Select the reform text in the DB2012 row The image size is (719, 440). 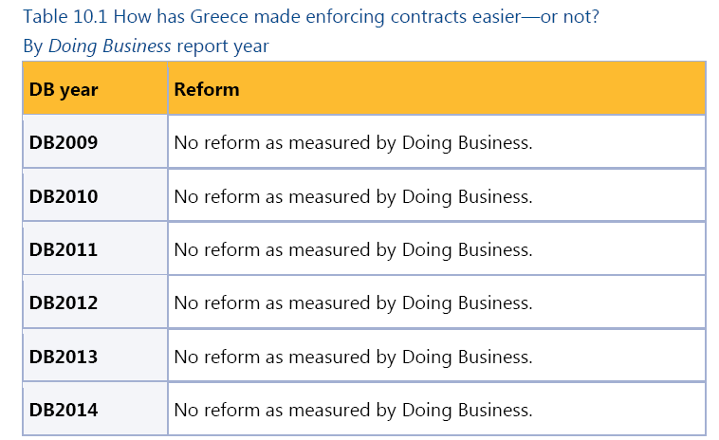click(x=353, y=303)
